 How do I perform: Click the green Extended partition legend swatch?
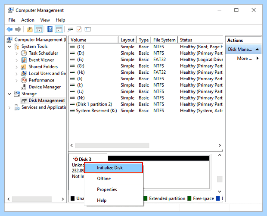click(145, 198)
